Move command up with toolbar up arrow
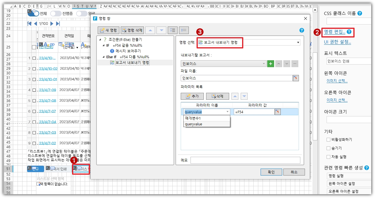Screen dimensions: 375x198 pyautogui.click(x=152, y=30)
